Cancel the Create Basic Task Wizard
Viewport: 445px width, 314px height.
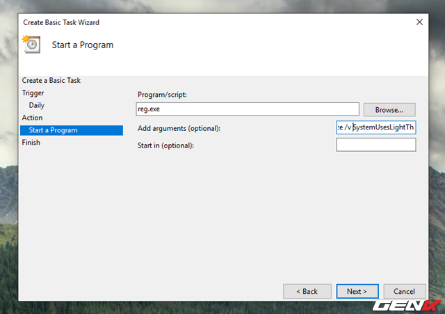pyautogui.click(x=405, y=291)
